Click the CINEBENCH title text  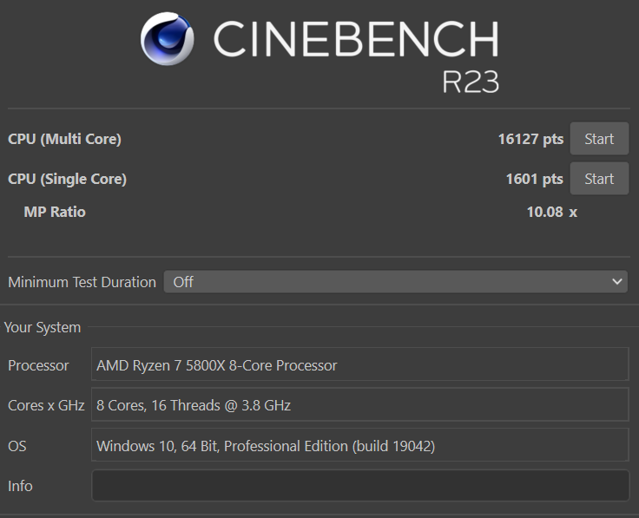[x=356, y=39]
